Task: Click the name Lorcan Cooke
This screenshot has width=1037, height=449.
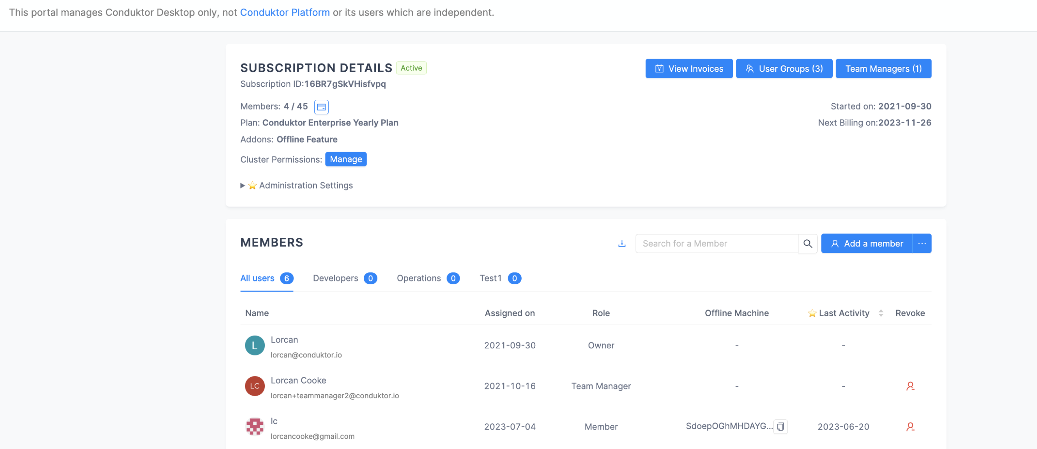Action: click(x=298, y=380)
